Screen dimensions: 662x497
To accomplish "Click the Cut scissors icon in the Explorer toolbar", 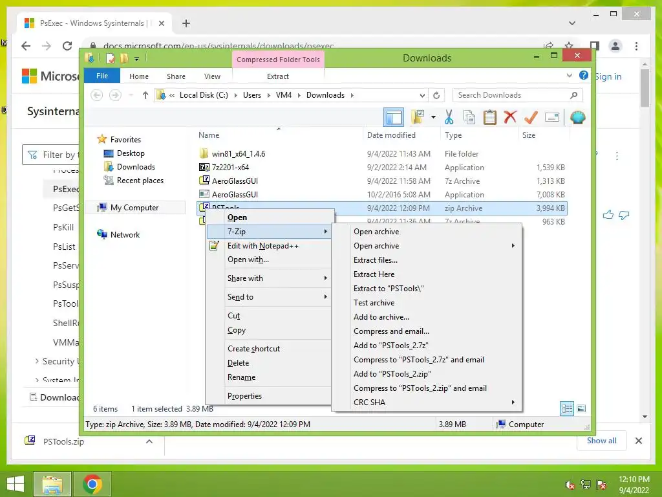I will point(449,117).
